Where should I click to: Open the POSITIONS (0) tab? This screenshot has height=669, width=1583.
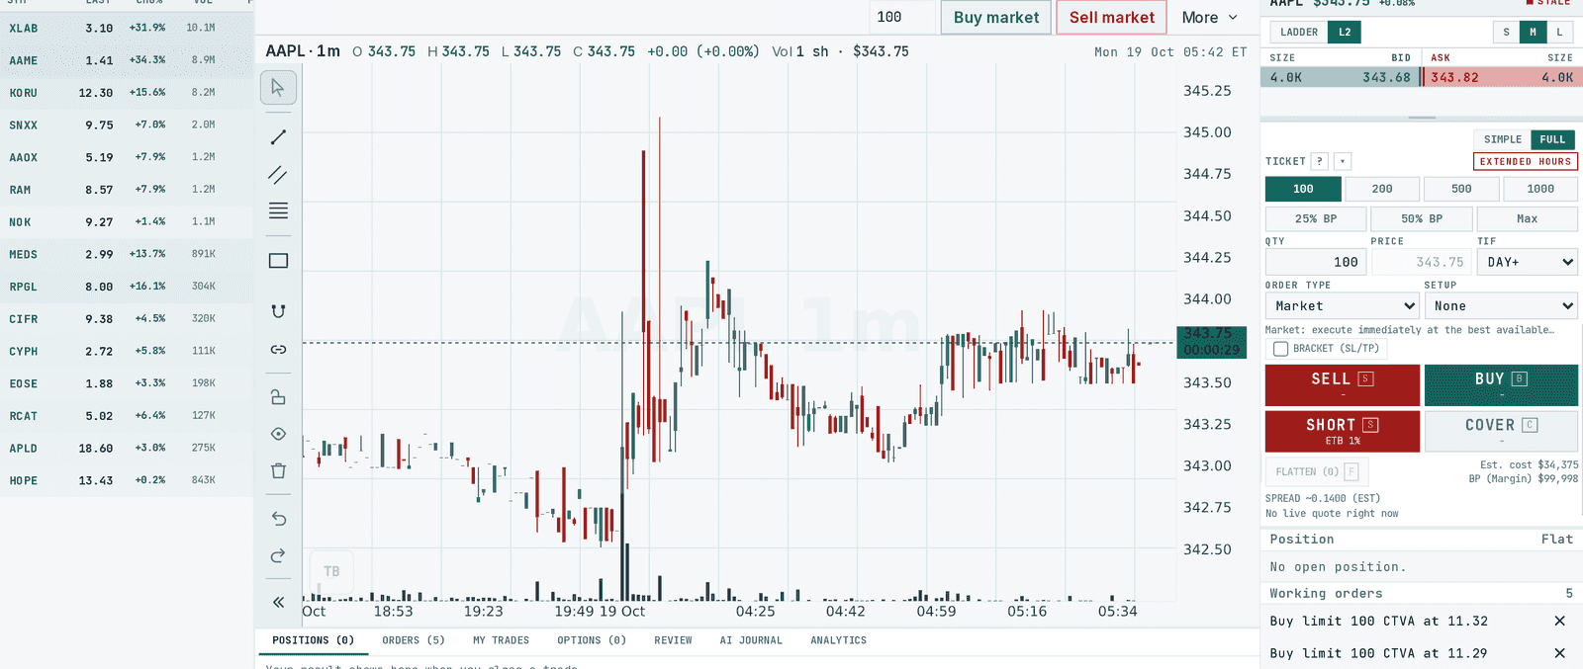tap(313, 640)
